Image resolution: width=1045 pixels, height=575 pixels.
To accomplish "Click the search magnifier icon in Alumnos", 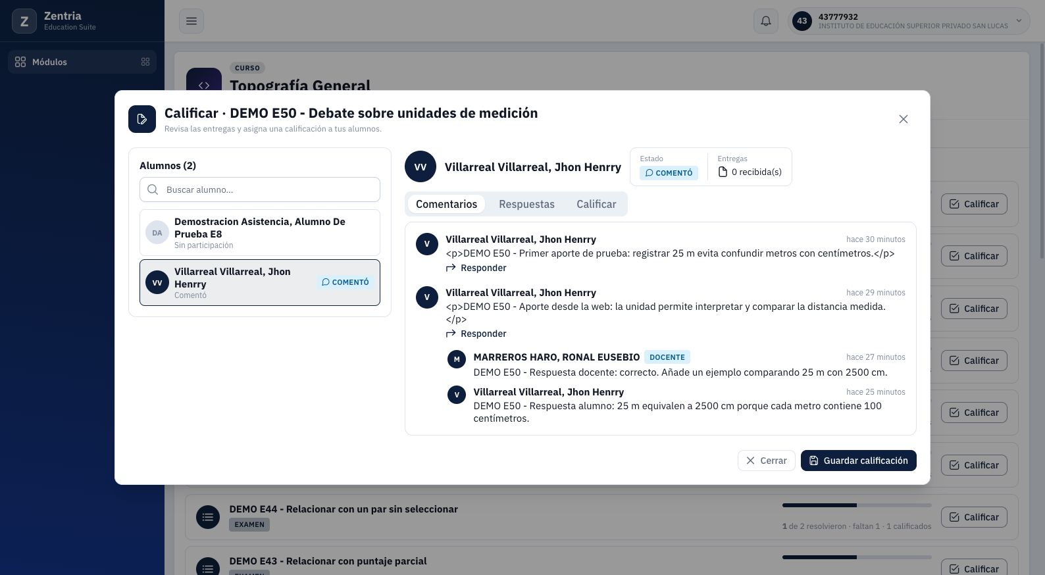I will (x=153, y=189).
